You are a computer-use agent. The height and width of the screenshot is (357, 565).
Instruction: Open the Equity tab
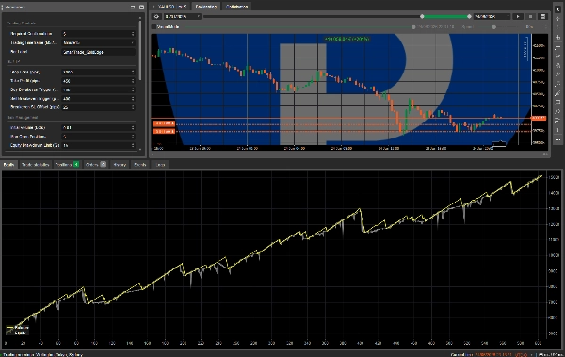[8, 165]
